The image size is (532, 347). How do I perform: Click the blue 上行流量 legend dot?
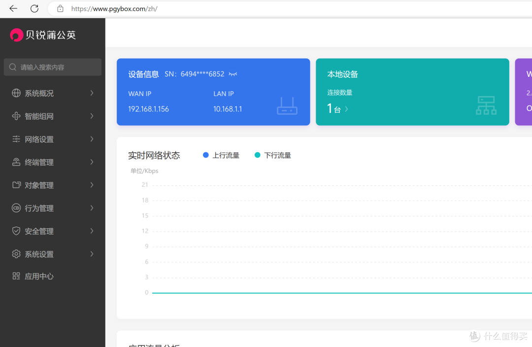[x=205, y=155]
